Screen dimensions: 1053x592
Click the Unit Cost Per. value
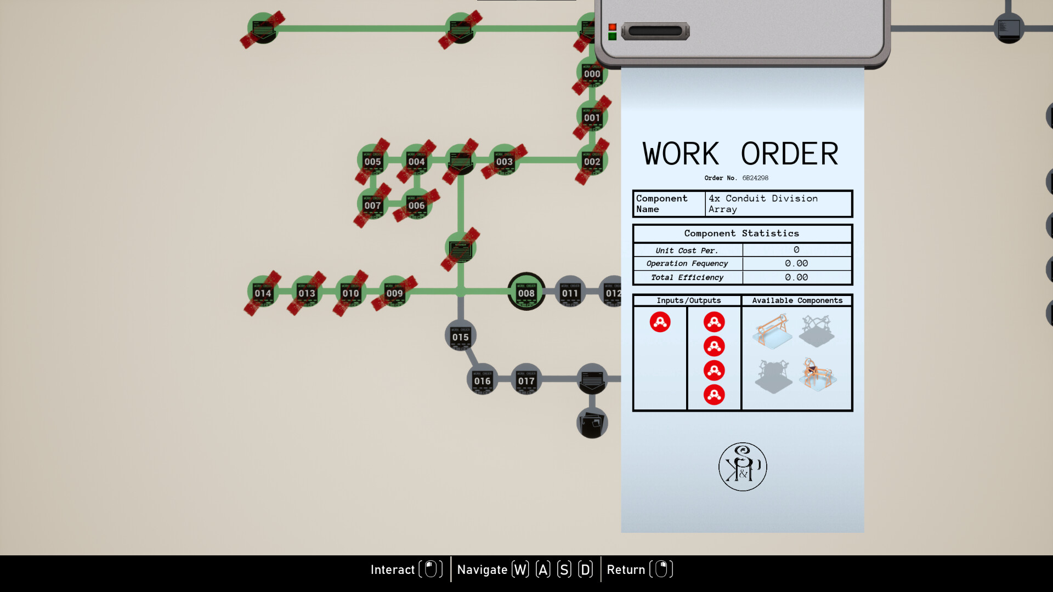[796, 250]
